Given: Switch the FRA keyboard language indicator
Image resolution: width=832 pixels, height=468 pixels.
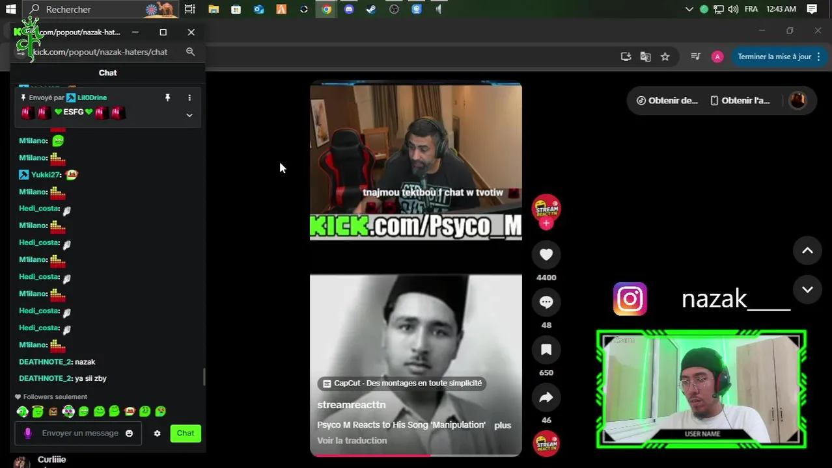Looking at the screenshot, I should [751, 9].
